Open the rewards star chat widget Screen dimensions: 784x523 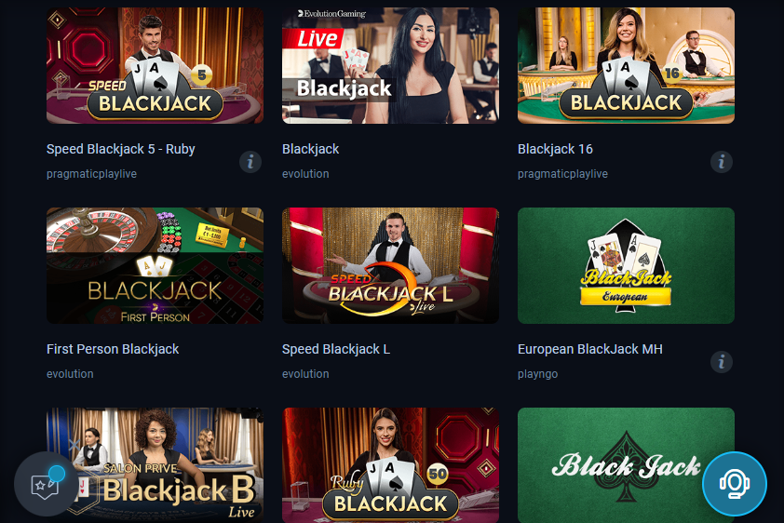[46, 484]
